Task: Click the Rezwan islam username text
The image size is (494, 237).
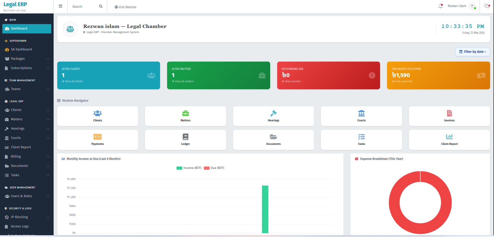Action: point(457,6)
